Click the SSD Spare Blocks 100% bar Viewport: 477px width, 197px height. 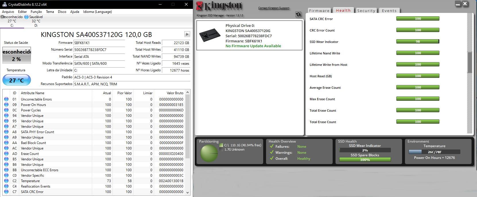[365, 160]
